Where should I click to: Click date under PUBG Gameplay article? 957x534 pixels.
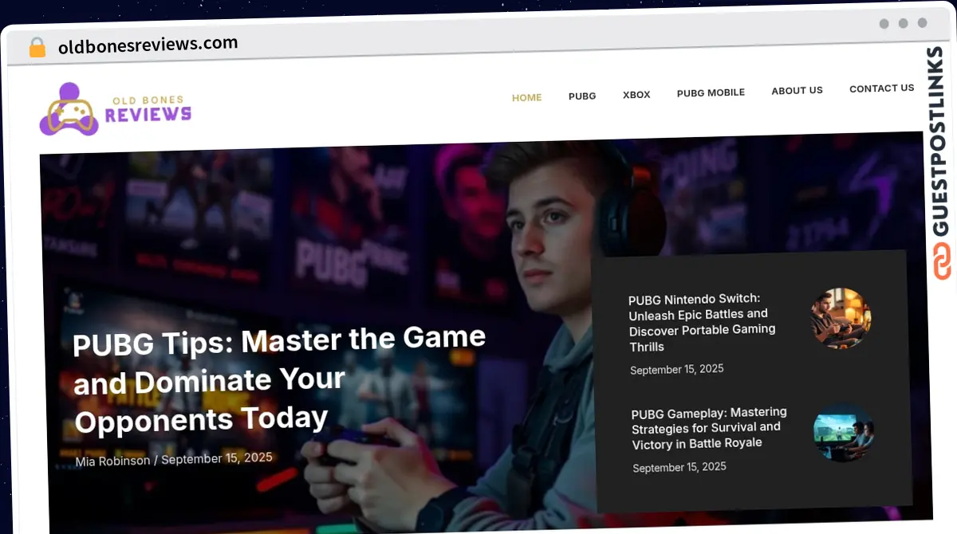(x=679, y=467)
